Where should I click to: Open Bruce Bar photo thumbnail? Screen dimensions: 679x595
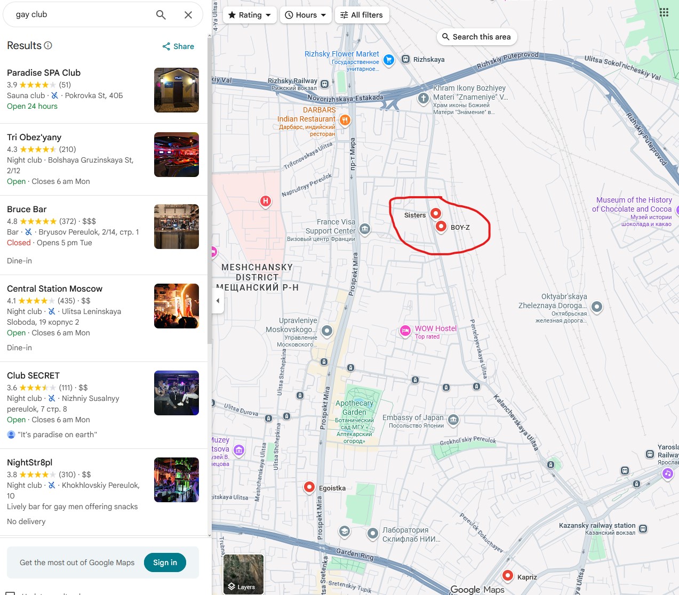tap(177, 227)
